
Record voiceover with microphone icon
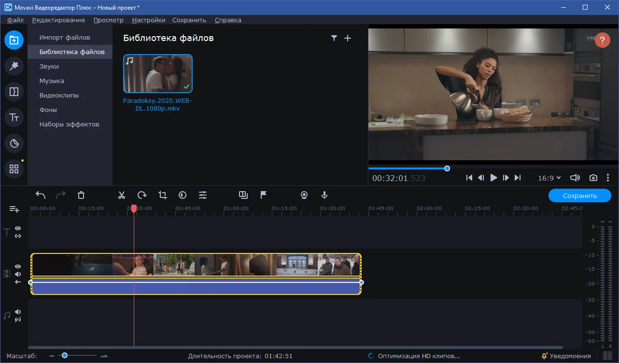[324, 195]
